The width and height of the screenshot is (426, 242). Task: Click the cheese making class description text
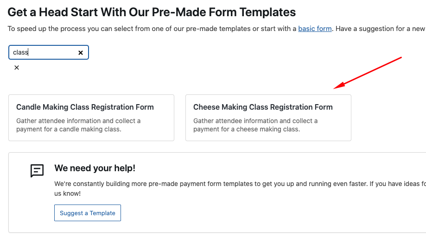tap(255, 125)
